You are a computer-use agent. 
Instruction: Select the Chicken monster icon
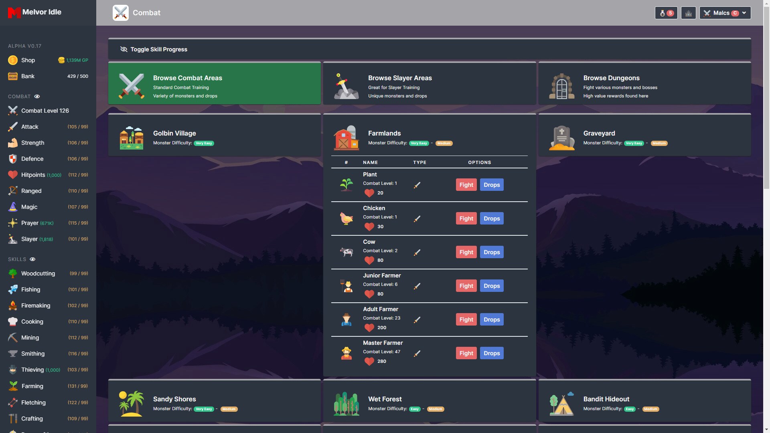346,219
